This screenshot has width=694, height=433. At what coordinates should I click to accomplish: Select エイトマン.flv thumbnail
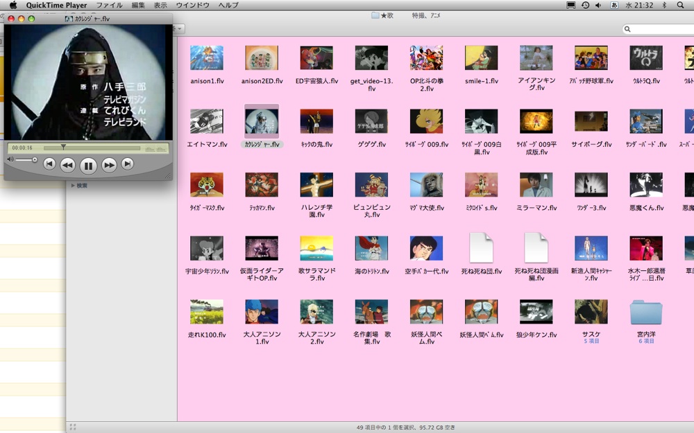pos(207,121)
